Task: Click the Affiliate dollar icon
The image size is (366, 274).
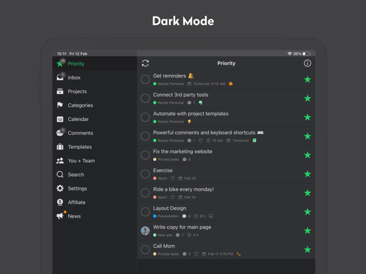Action: [x=60, y=203]
